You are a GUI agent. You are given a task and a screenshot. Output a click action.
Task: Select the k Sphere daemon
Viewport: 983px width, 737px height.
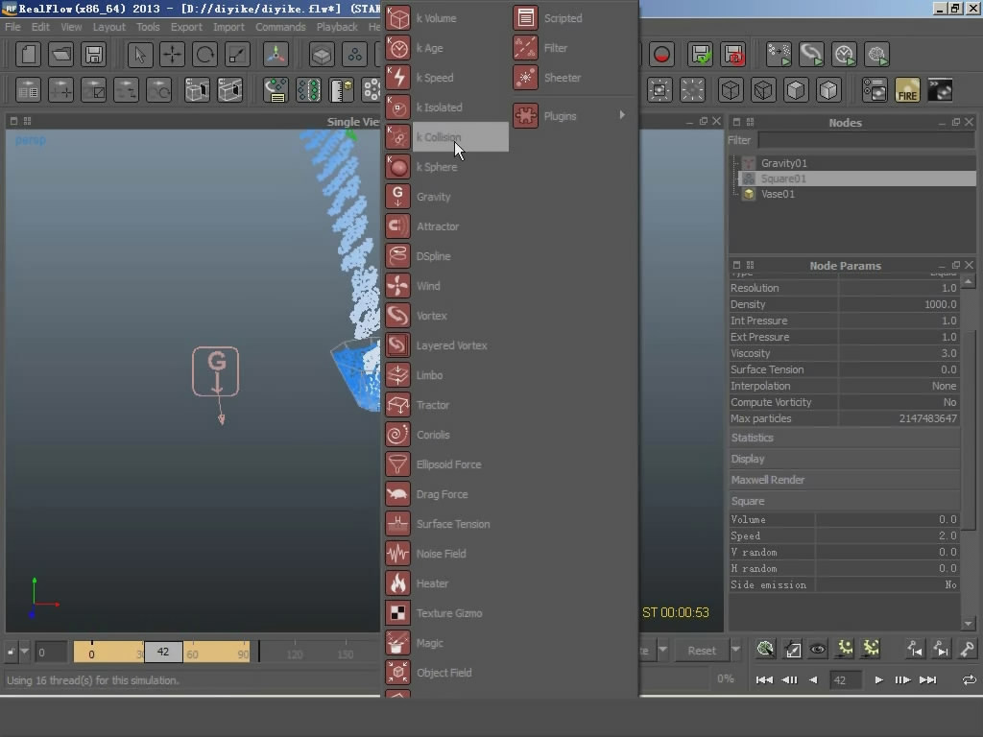tap(446, 167)
